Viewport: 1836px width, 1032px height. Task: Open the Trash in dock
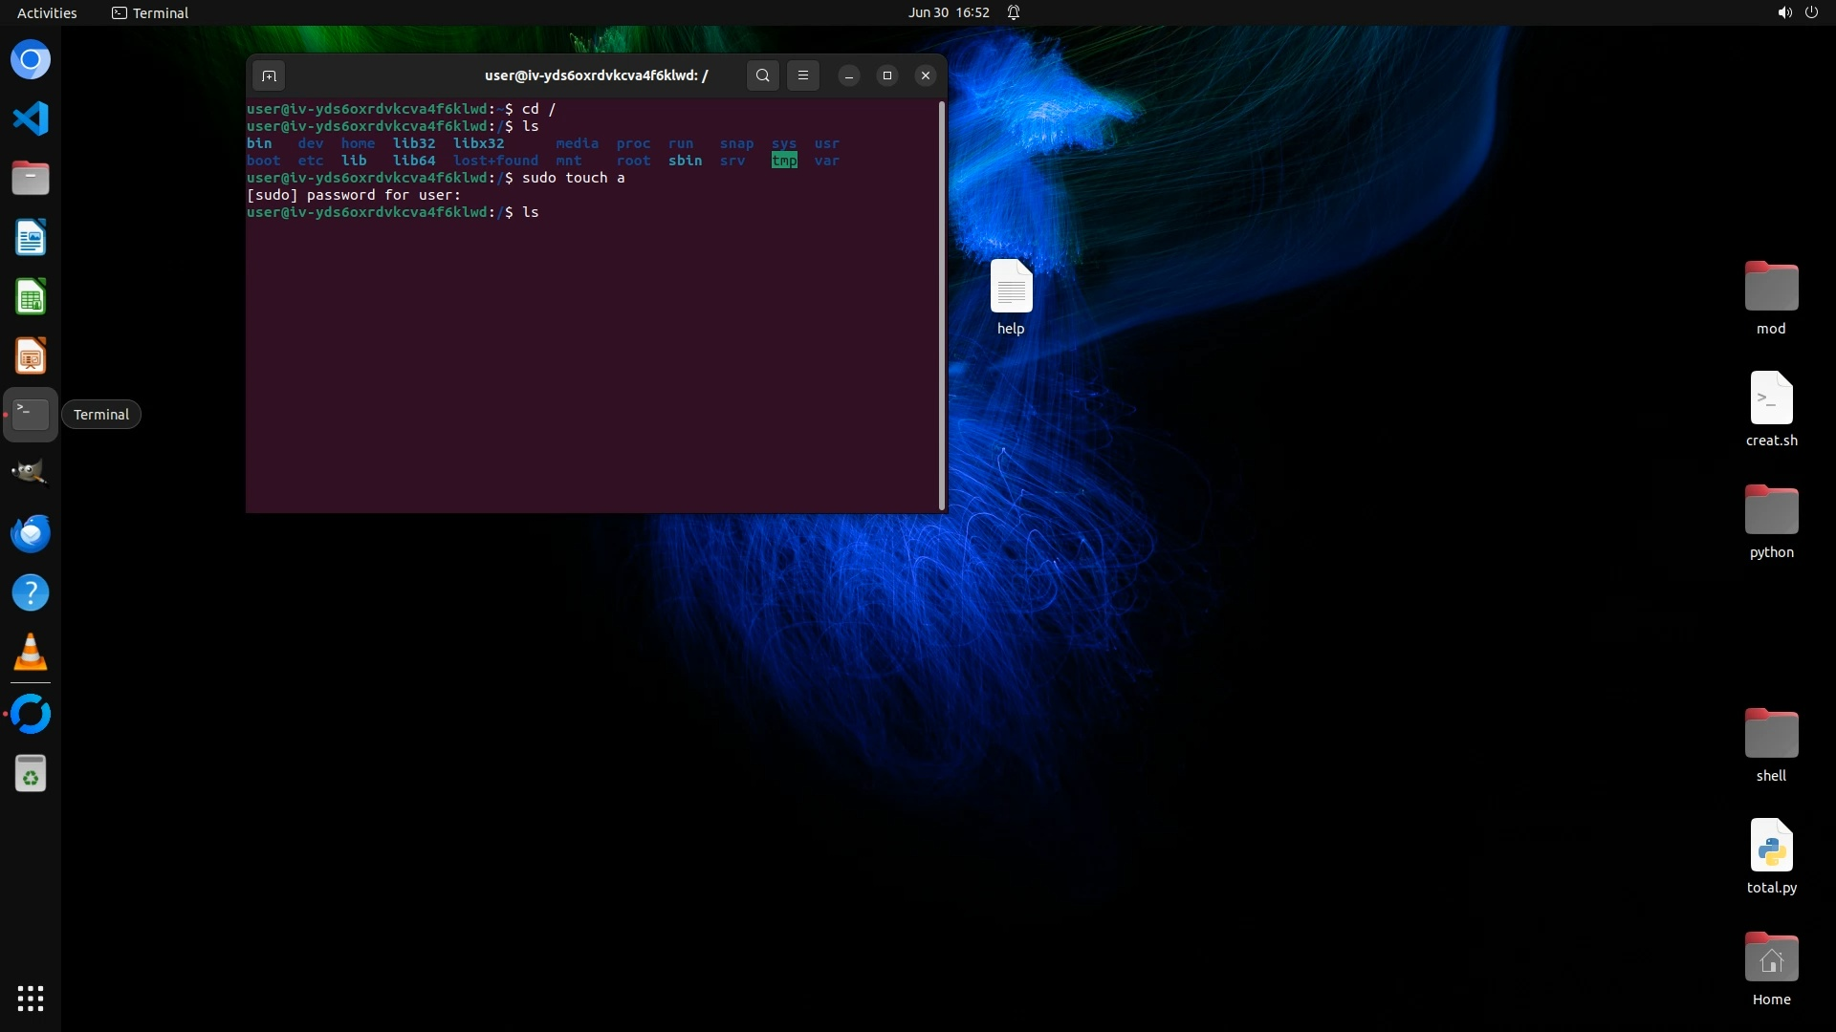[x=31, y=774]
